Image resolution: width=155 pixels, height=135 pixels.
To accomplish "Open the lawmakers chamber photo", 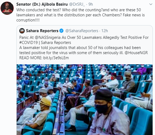I will click(x=84, y=100).
